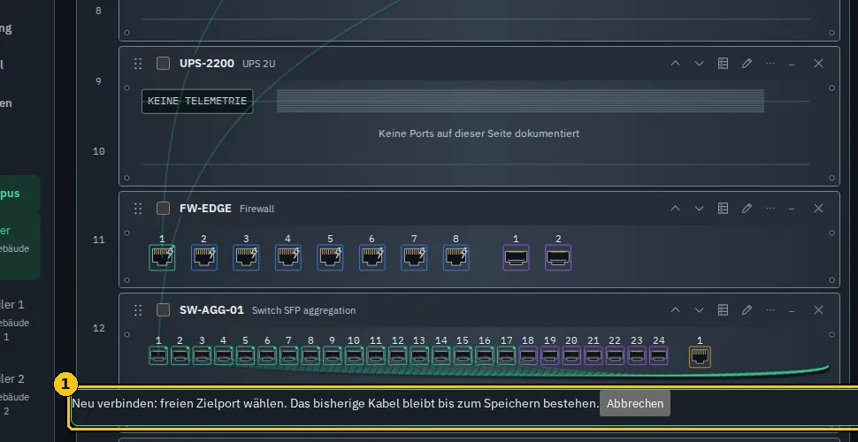
Task: Collapse the UPS-2200 panel with the minus icon
Action: (792, 64)
